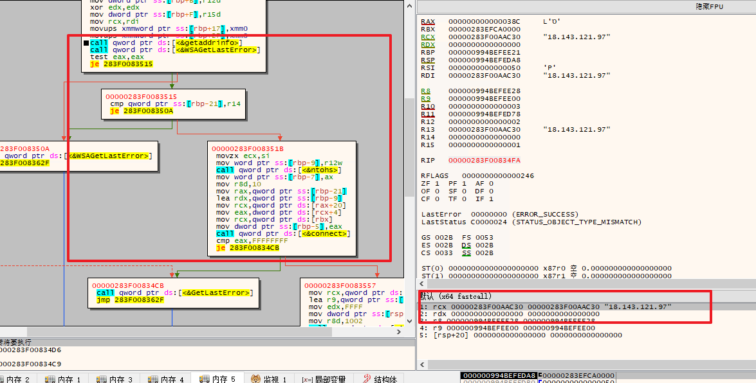Select the call ntohs instruction
756x383 pixels.
click(x=279, y=170)
